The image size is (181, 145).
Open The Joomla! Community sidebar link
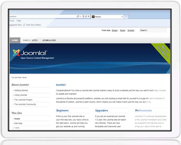[25, 104]
